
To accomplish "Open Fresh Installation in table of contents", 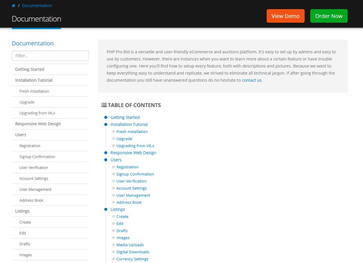I will 132,132.
